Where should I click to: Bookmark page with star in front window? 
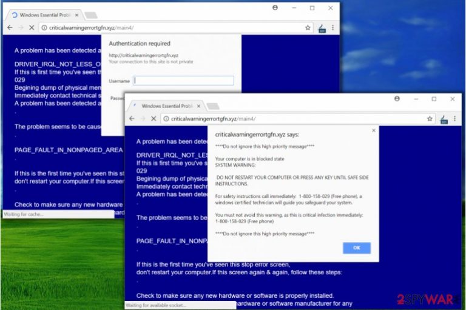click(430, 118)
